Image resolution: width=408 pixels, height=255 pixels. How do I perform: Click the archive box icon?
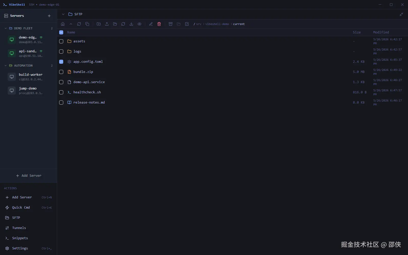[171, 24]
